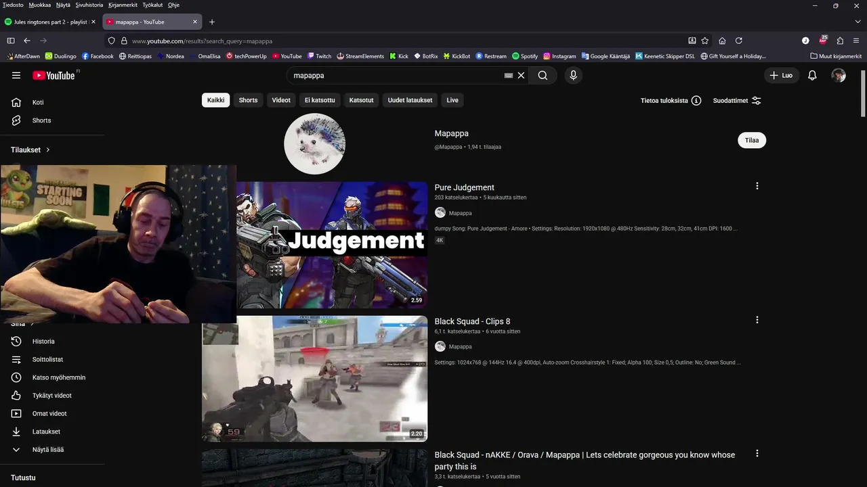
Task: Open the Black Squad Clips 8 thumbnail
Action: (x=315, y=379)
